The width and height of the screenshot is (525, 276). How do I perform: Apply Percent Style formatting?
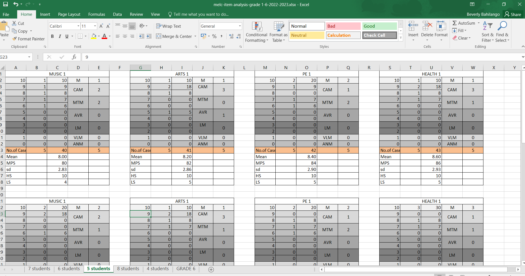[214, 36]
